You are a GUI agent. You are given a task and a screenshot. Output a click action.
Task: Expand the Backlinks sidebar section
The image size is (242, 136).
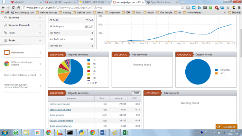click(40, 18)
